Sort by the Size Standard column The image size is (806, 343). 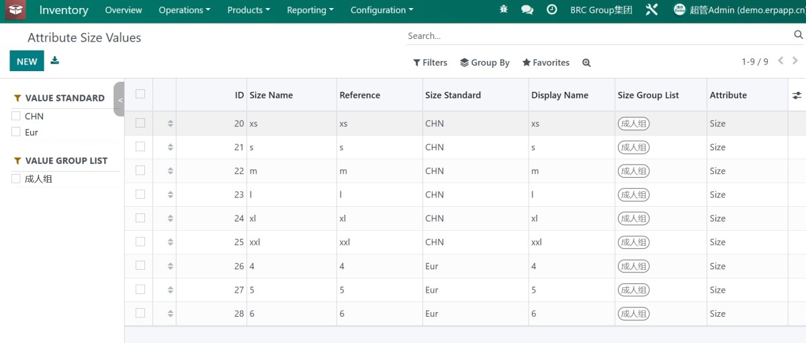(476, 95)
